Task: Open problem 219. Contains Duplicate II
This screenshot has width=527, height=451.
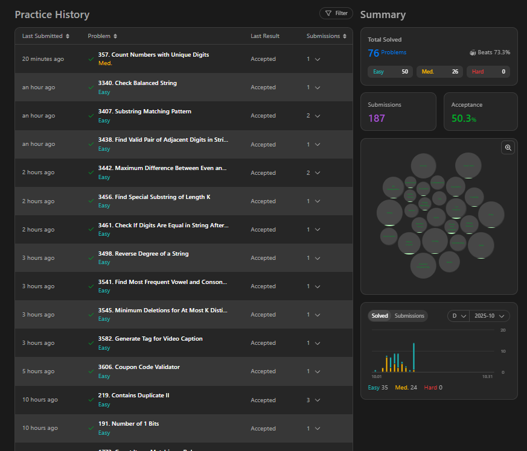Action: pos(134,396)
